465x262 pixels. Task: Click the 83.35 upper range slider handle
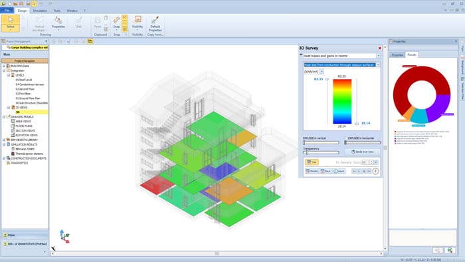(327, 79)
